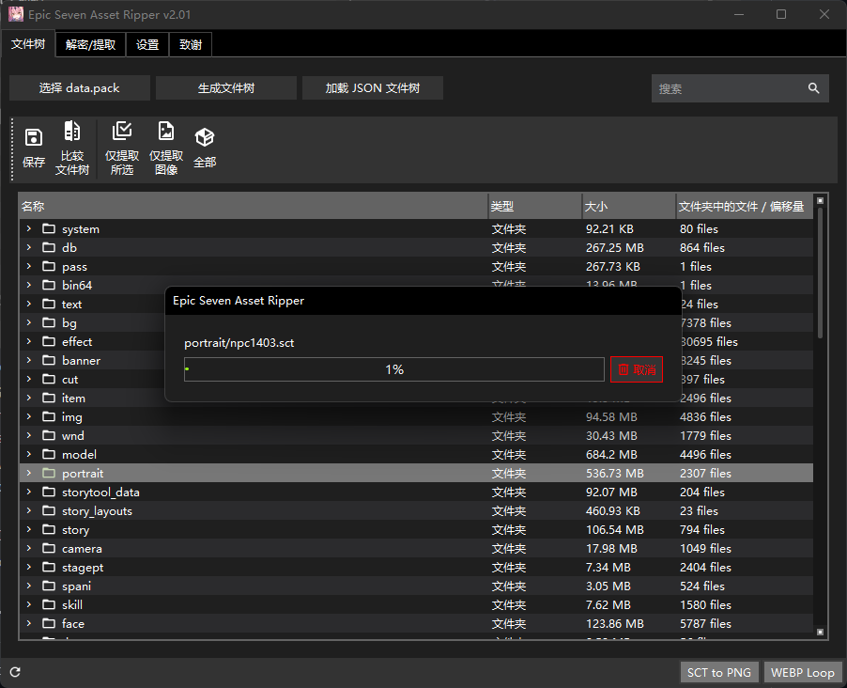Click the system folder icon
Image resolution: width=847 pixels, height=688 pixels.
[x=49, y=228]
